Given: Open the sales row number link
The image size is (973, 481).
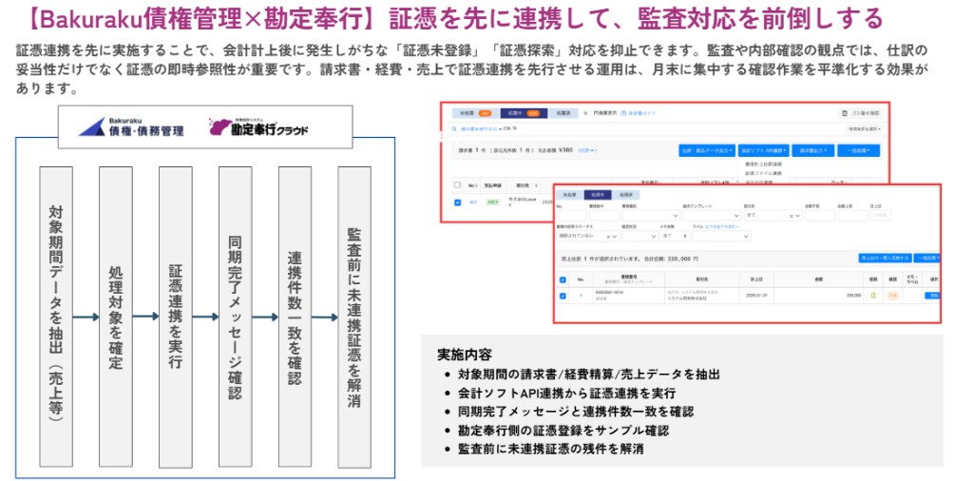Looking at the screenshot, I should coord(581,296).
